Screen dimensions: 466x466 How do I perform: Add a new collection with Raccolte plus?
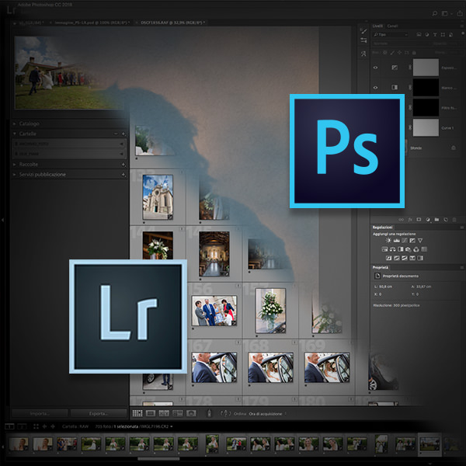pos(123,165)
